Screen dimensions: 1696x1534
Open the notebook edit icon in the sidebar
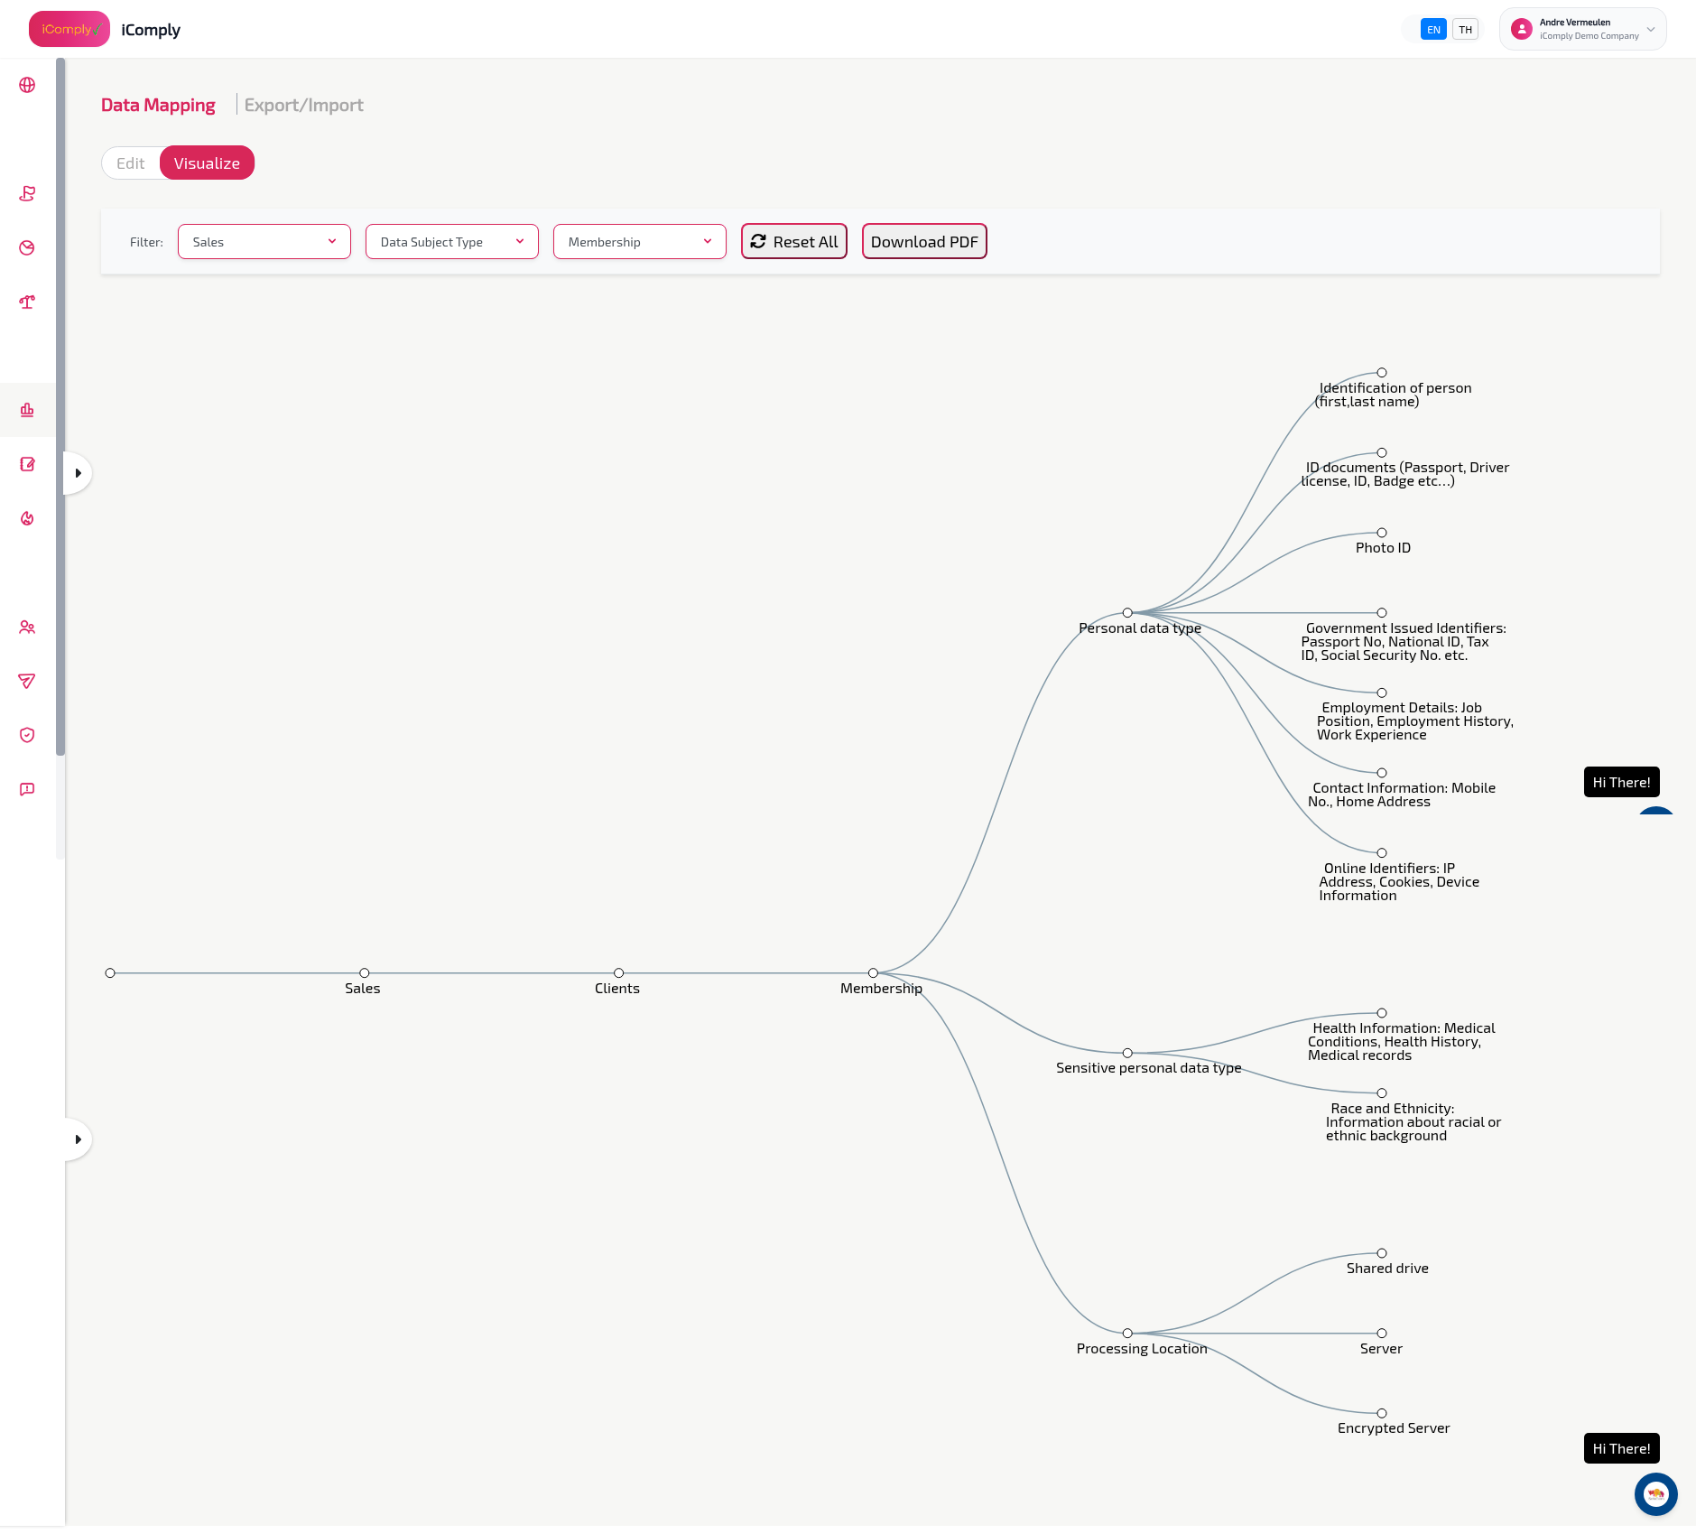pyautogui.click(x=27, y=464)
